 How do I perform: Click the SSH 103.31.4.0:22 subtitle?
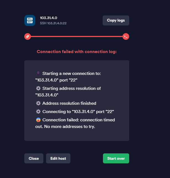[53, 23]
